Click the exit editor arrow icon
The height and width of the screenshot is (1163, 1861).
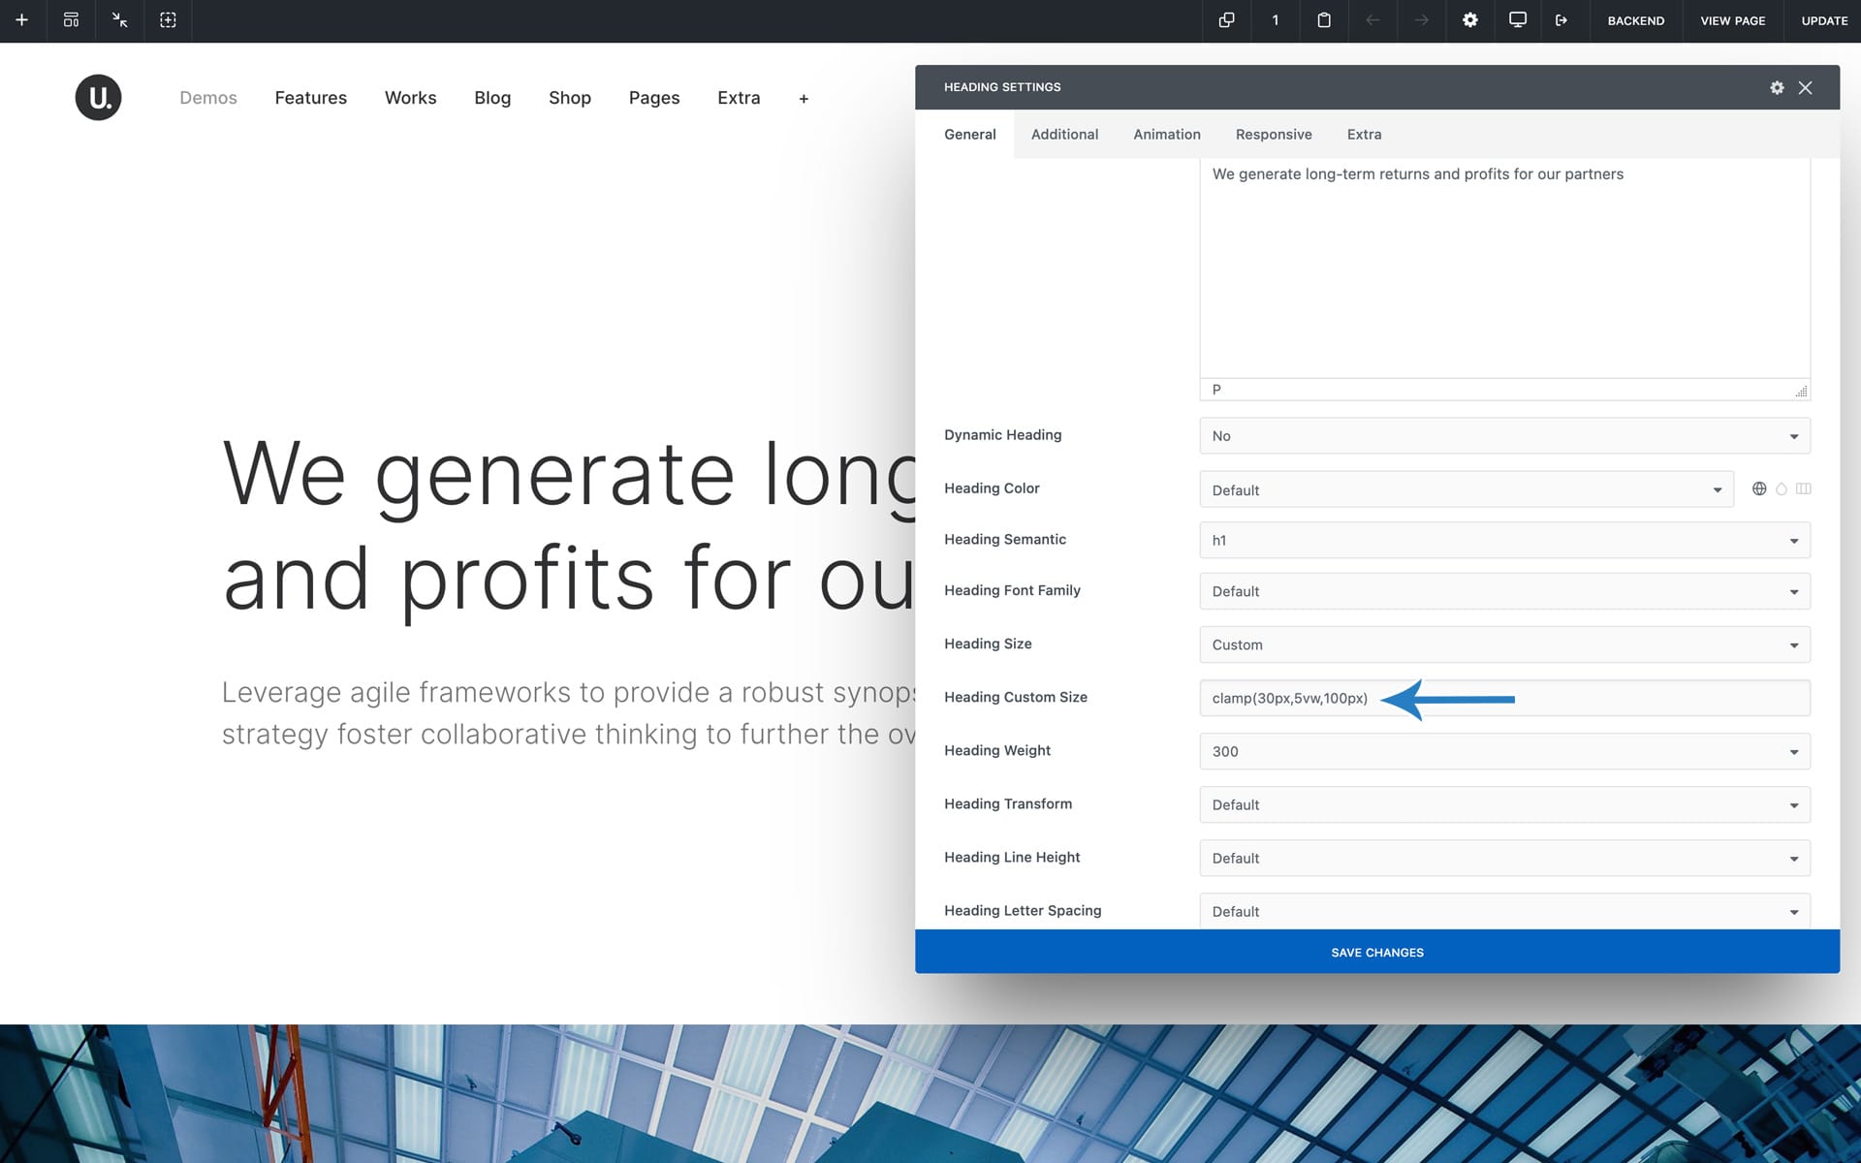click(x=1561, y=20)
